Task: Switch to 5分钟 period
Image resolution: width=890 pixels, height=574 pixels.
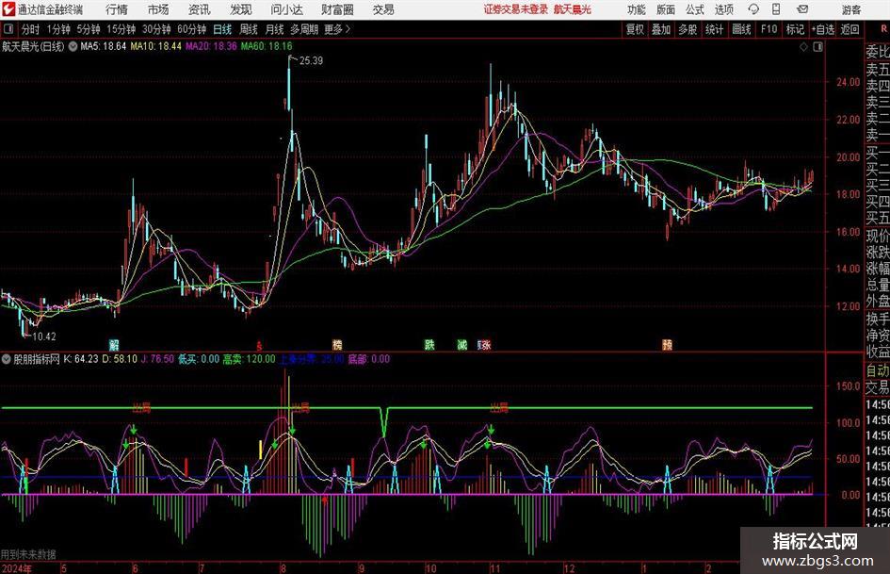Action: pos(89,29)
